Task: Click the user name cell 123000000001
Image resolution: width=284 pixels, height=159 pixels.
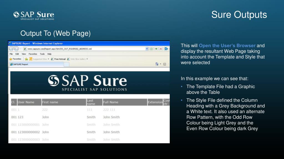Action: 29,124
